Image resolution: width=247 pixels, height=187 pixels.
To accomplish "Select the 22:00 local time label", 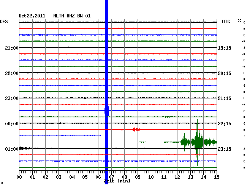I will [x=12, y=73].
